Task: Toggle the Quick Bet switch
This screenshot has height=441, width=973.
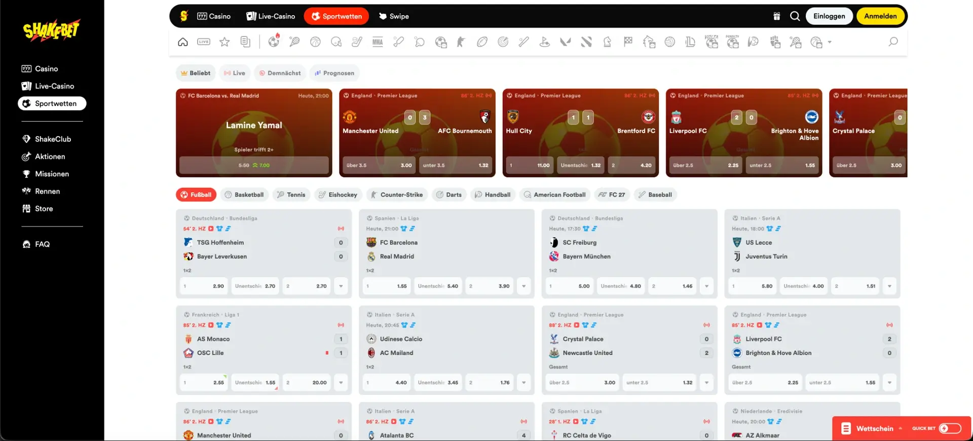Action: pyautogui.click(x=950, y=428)
